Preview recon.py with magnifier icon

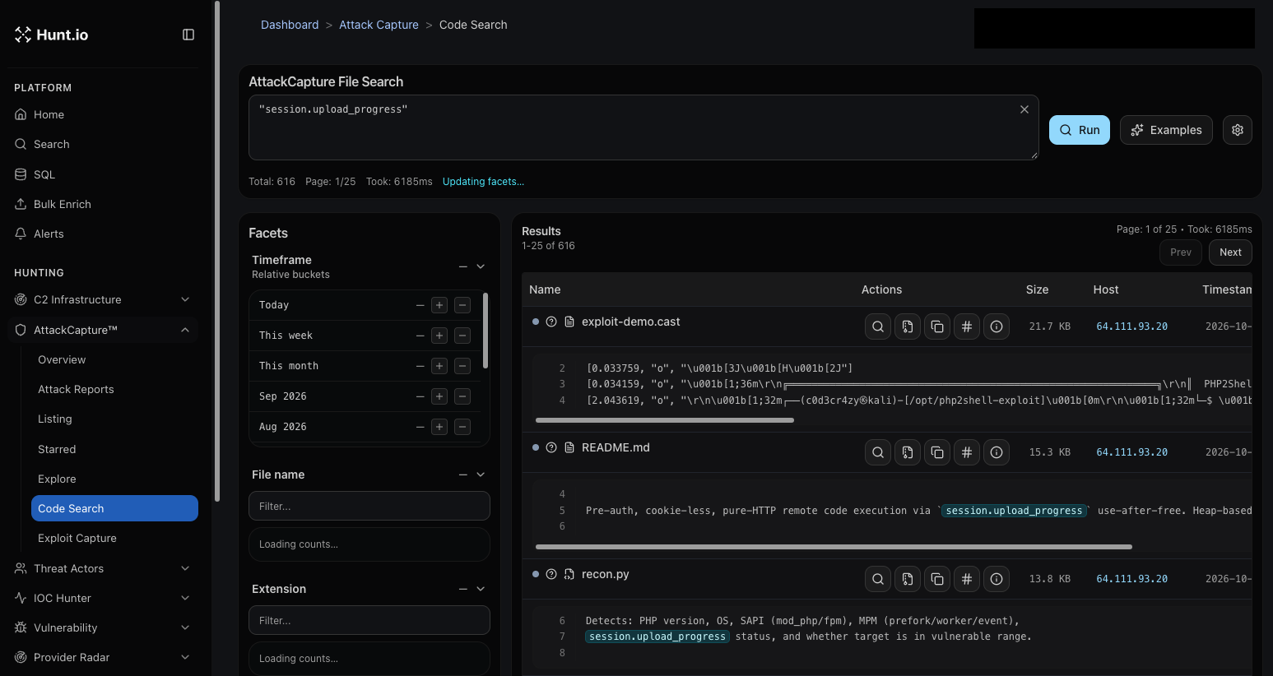tap(878, 579)
